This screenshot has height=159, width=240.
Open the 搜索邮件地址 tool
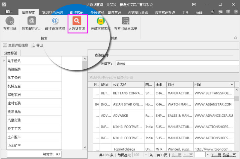32,23
